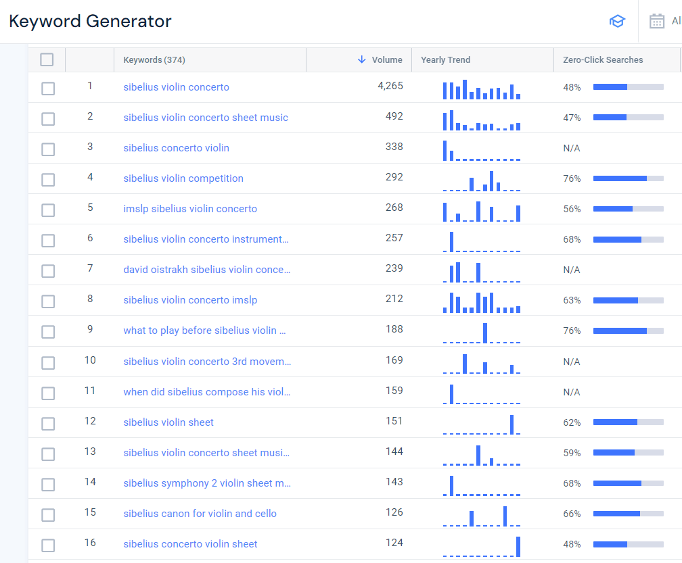The width and height of the screenshot is (682, 563).
Task: Open 'sibelius symphony 2 violin sheet m…' keyword
Action: click(206, 483)
